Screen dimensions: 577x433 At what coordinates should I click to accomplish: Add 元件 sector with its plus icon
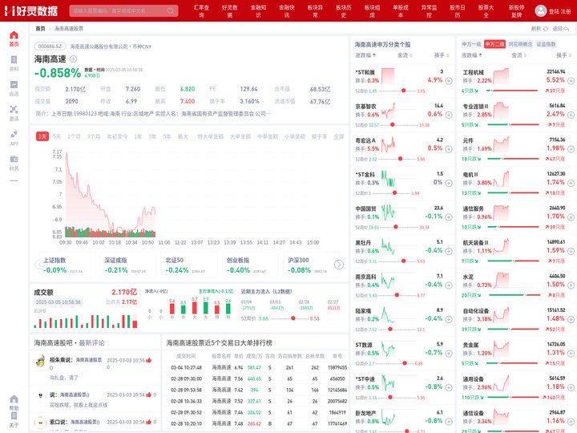click(x=571, y=149)
